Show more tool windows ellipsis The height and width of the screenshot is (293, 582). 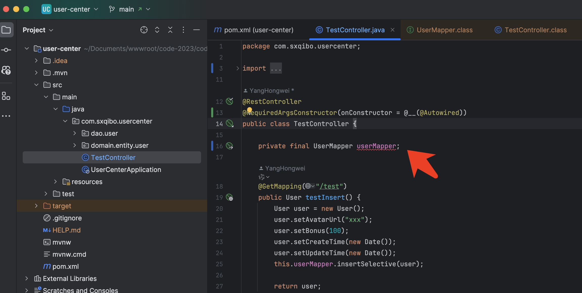coord(6,116)
